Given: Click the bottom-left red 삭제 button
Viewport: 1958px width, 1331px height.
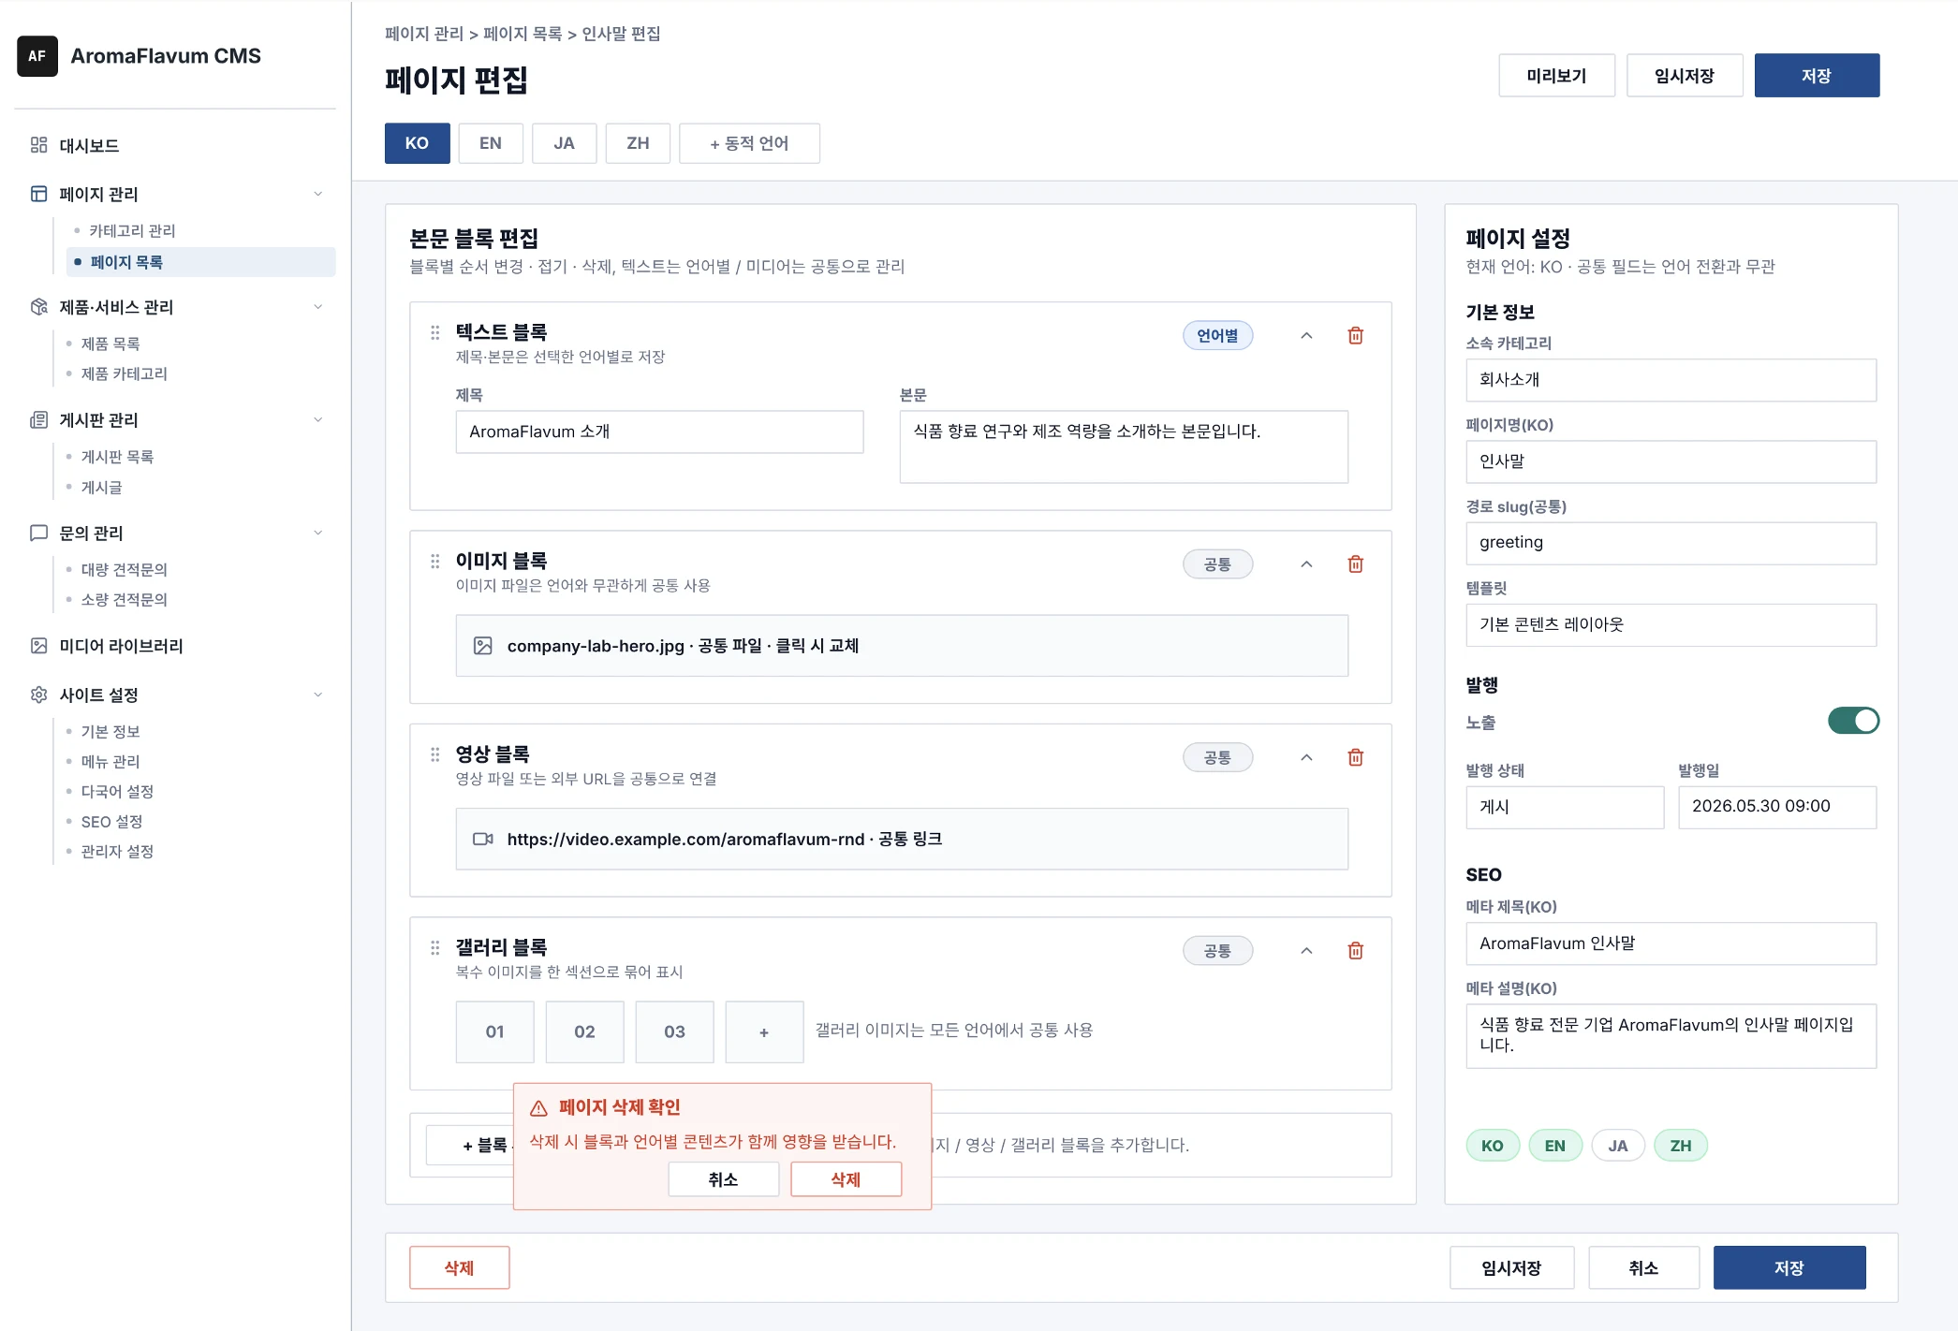Looking at the screenshot, I should 459,1267.
